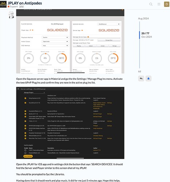Click the orange Support category square
The image size is (170, 182).
(8, 7)
